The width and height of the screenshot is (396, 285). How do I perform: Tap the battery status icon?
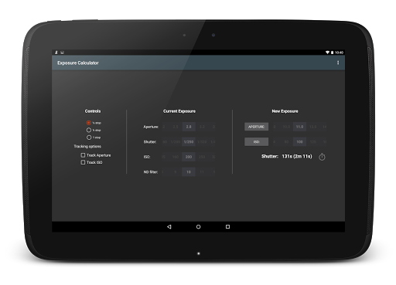(333, 53)
